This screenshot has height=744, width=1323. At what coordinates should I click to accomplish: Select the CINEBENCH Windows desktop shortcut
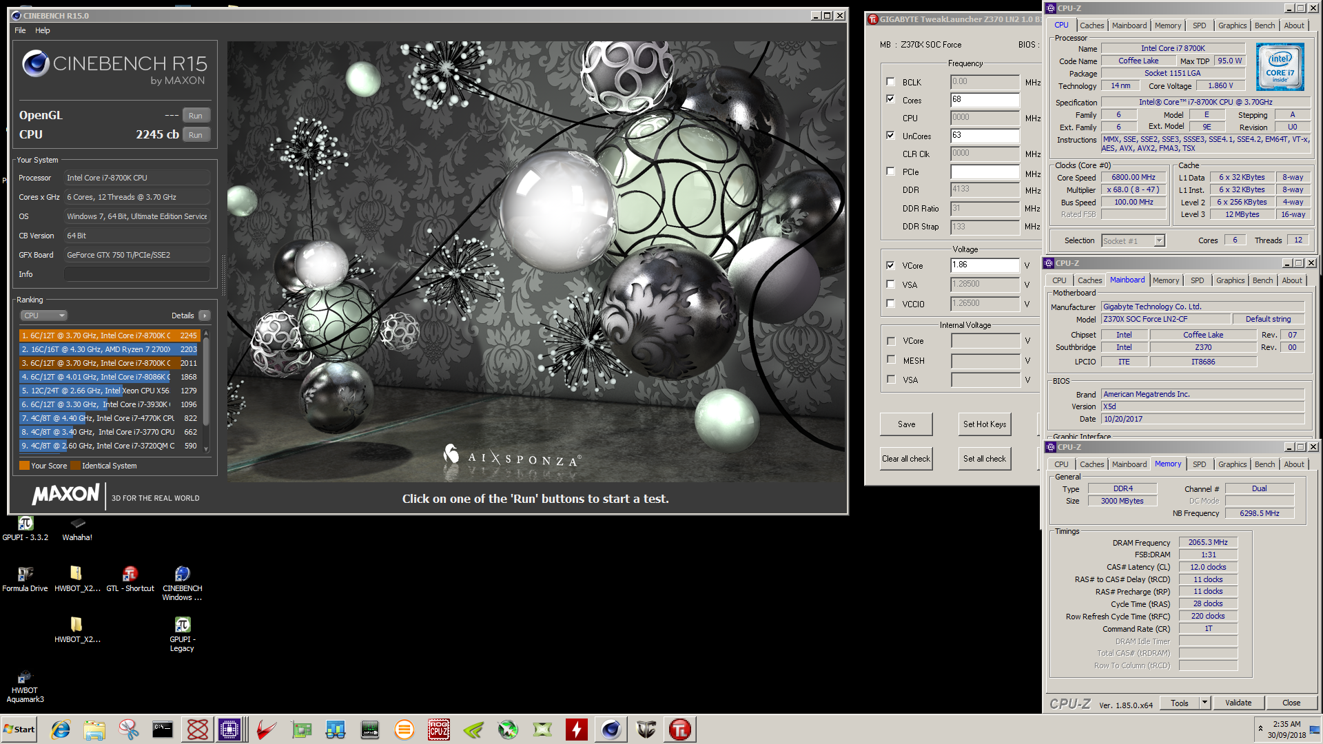coord(182,583)
